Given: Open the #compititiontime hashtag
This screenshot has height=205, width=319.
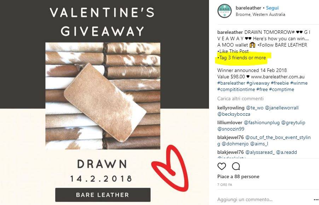Looking at the screenshot, I should (x=236, y=89).
